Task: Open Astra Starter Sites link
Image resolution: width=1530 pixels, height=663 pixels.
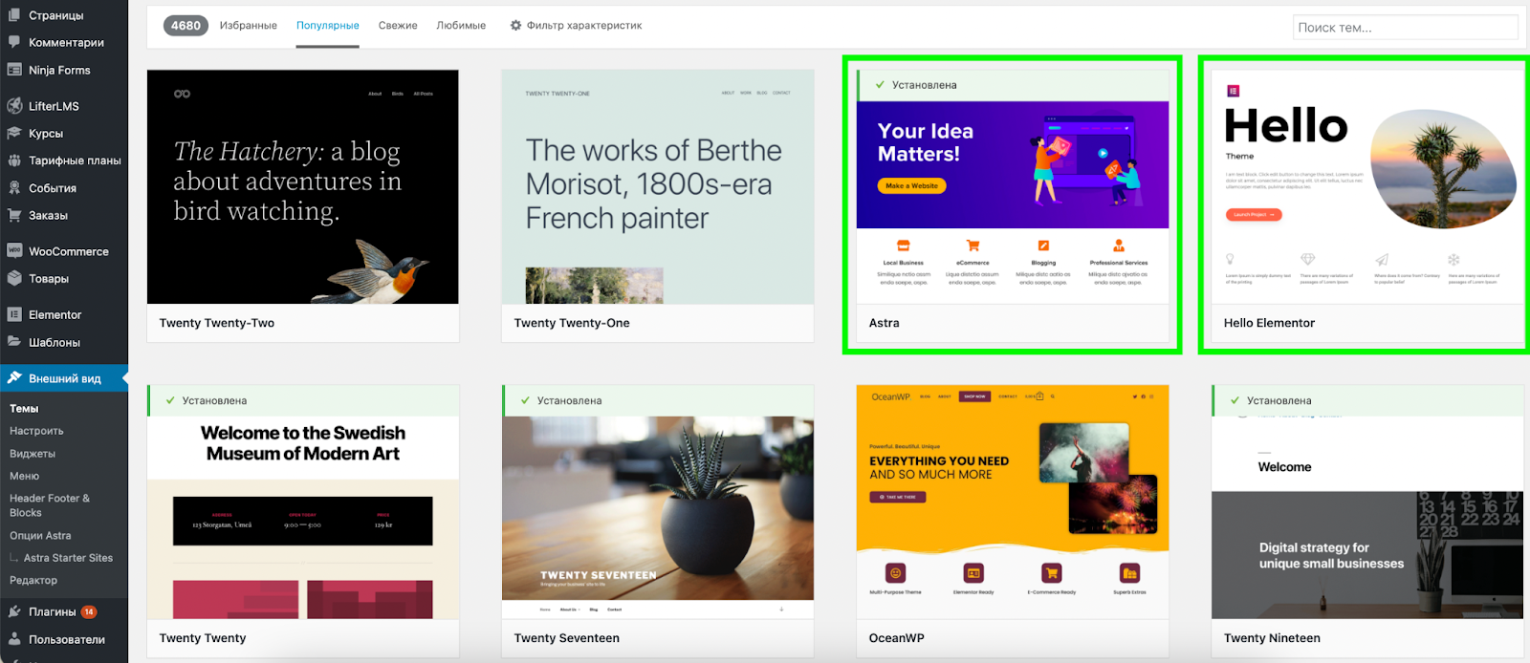Action: [68, 558]
